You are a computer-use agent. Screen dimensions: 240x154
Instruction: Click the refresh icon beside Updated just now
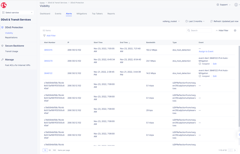pos(211,21)
